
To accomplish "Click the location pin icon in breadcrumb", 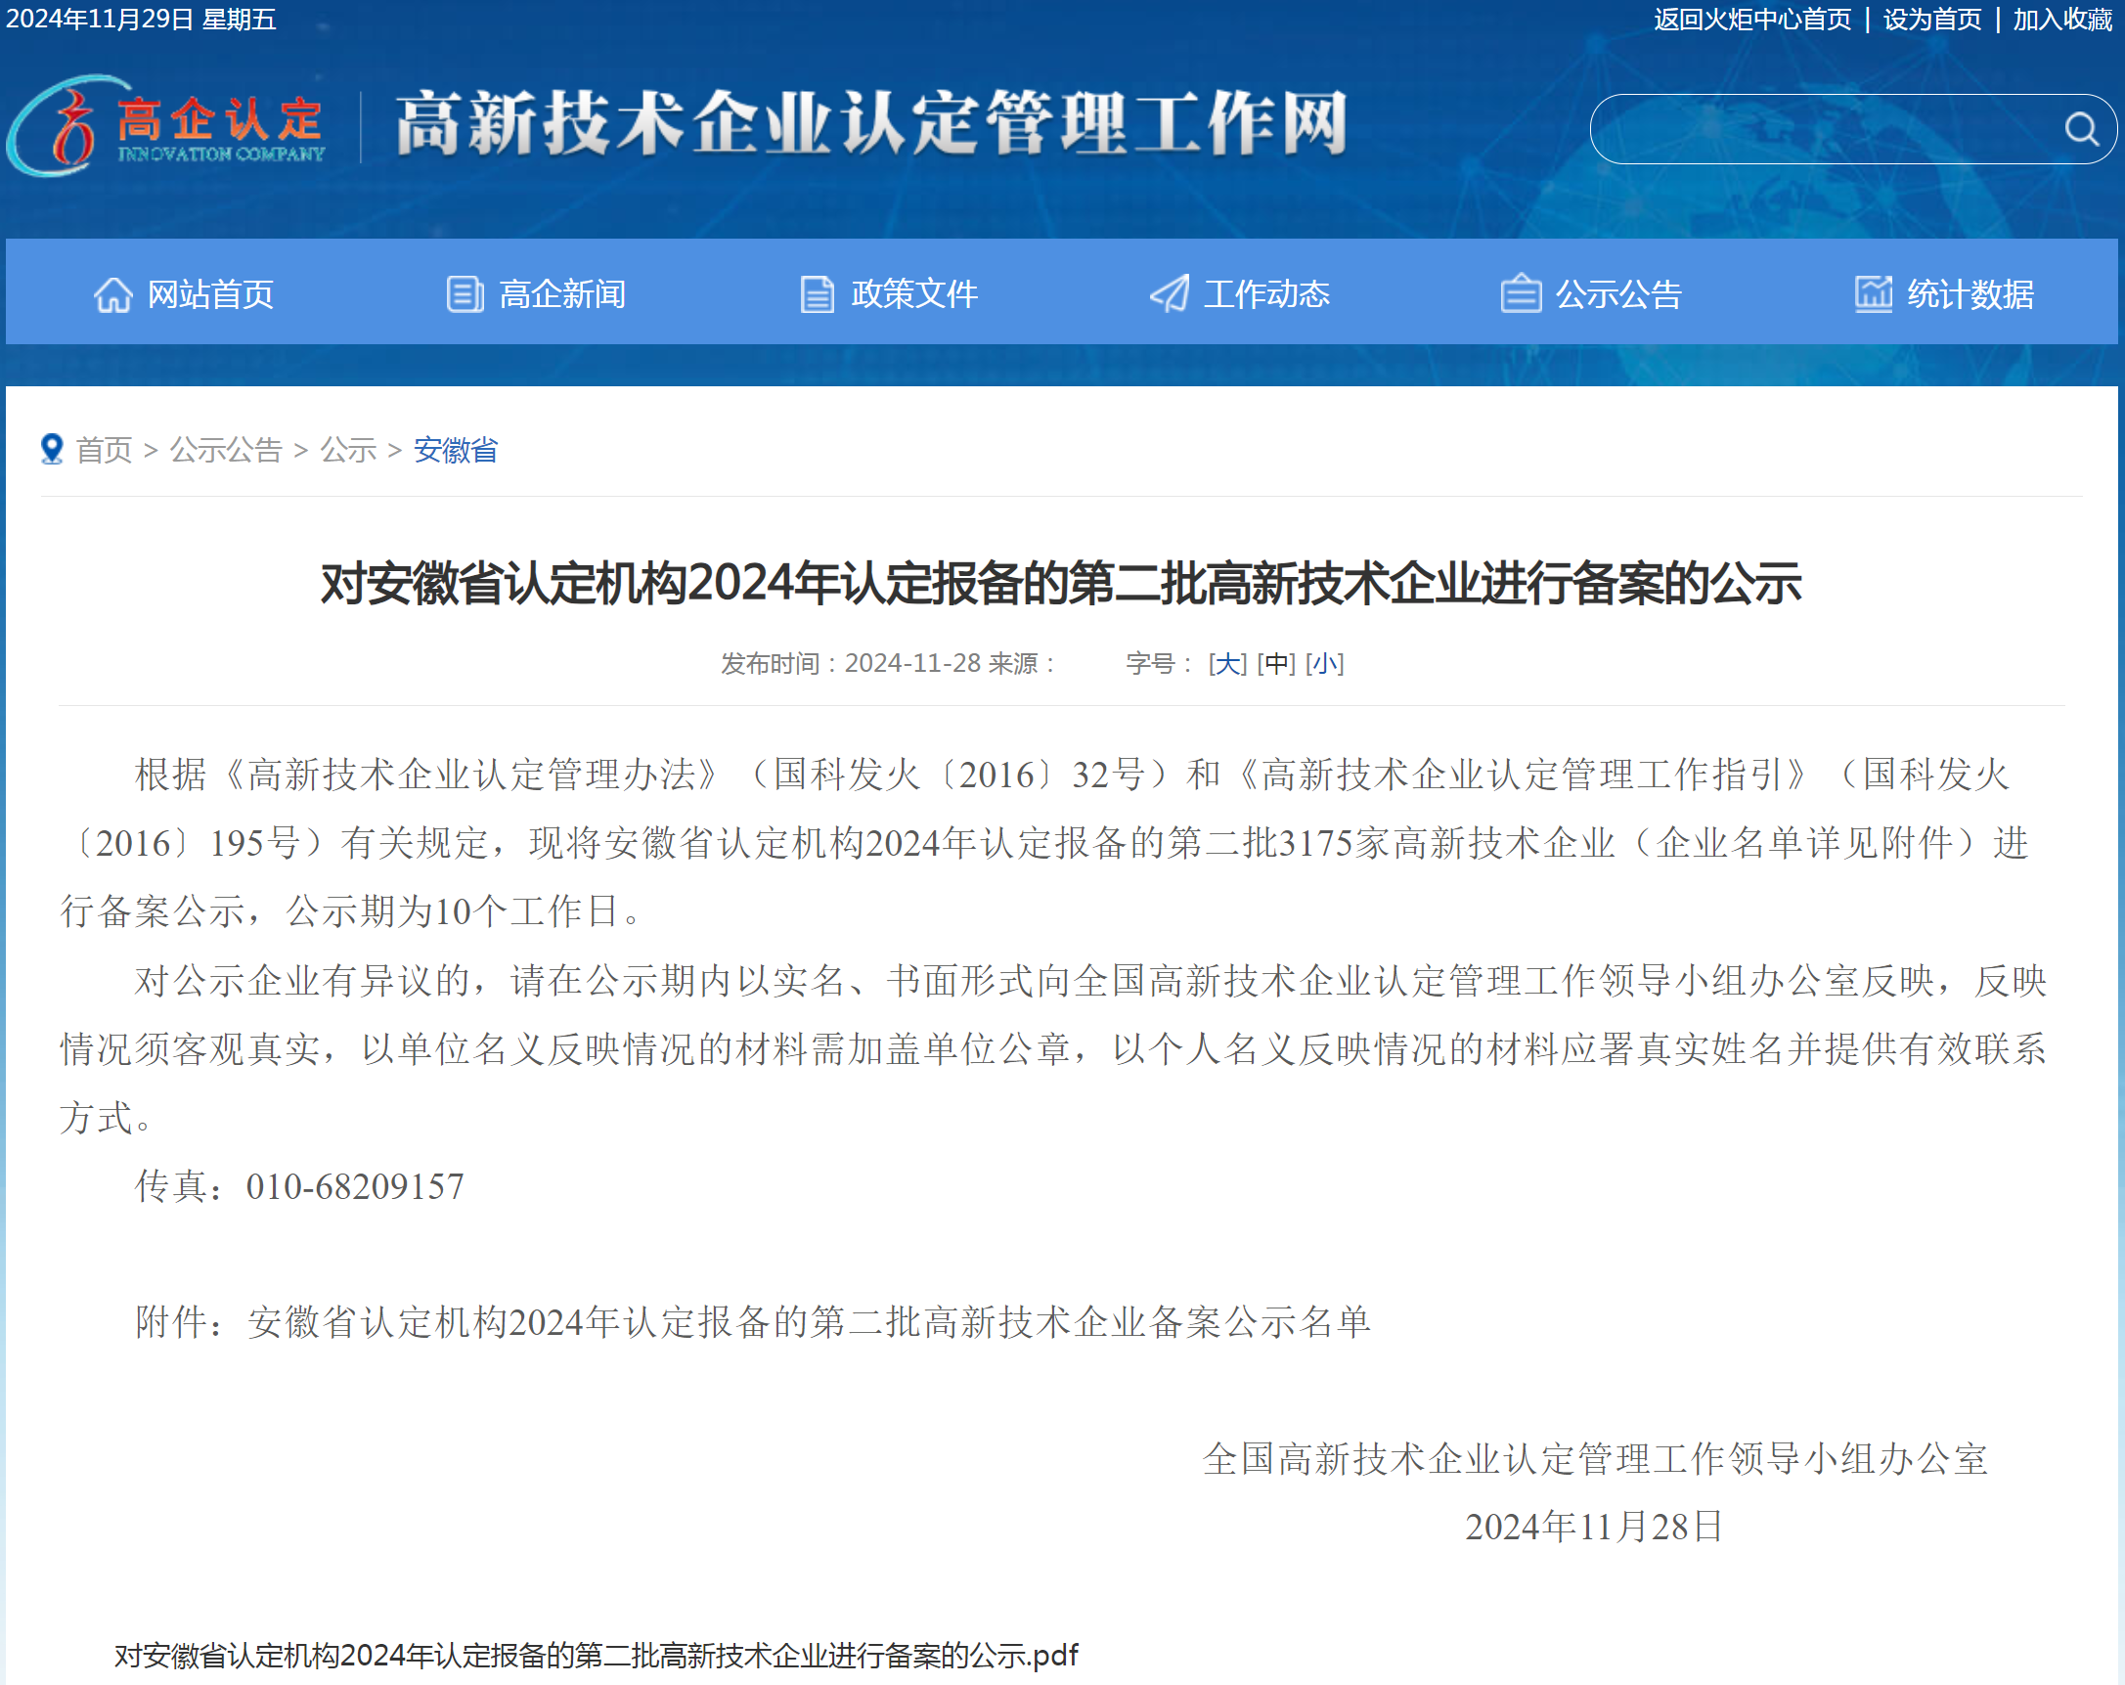I will click(51, 448).
